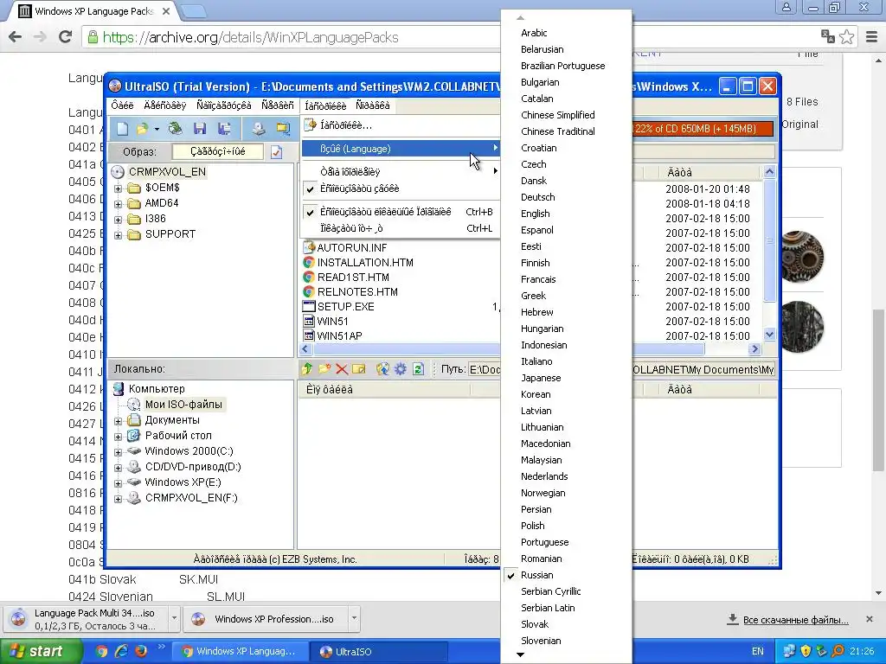The width and height of the screenshot is (886, 664).
Task: Select the checked Russian language option
Action: [x=536, y=575]
